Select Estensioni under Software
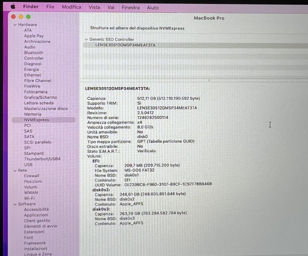Screen dimensions: 308x256 point(34,232)
